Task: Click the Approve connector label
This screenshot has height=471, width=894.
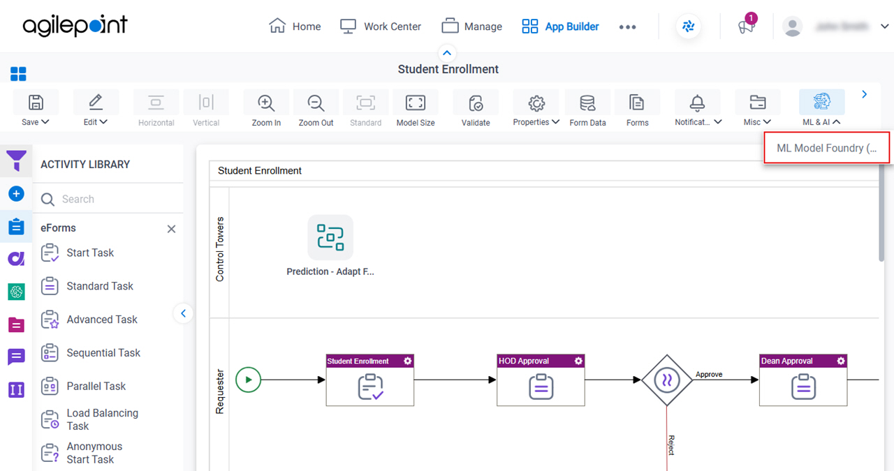Action: coord(709,375)
